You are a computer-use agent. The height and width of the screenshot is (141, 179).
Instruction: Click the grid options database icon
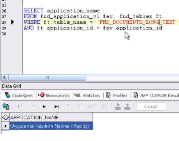pyautogui.click(x=6, y=106)
